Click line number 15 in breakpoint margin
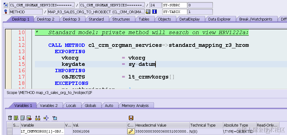287x135 pixels. click(x=22, y=64)
